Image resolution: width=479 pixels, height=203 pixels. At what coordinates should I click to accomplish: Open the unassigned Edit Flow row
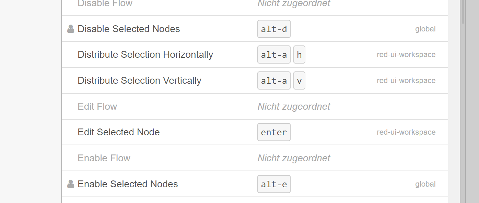tap(255, 106)
